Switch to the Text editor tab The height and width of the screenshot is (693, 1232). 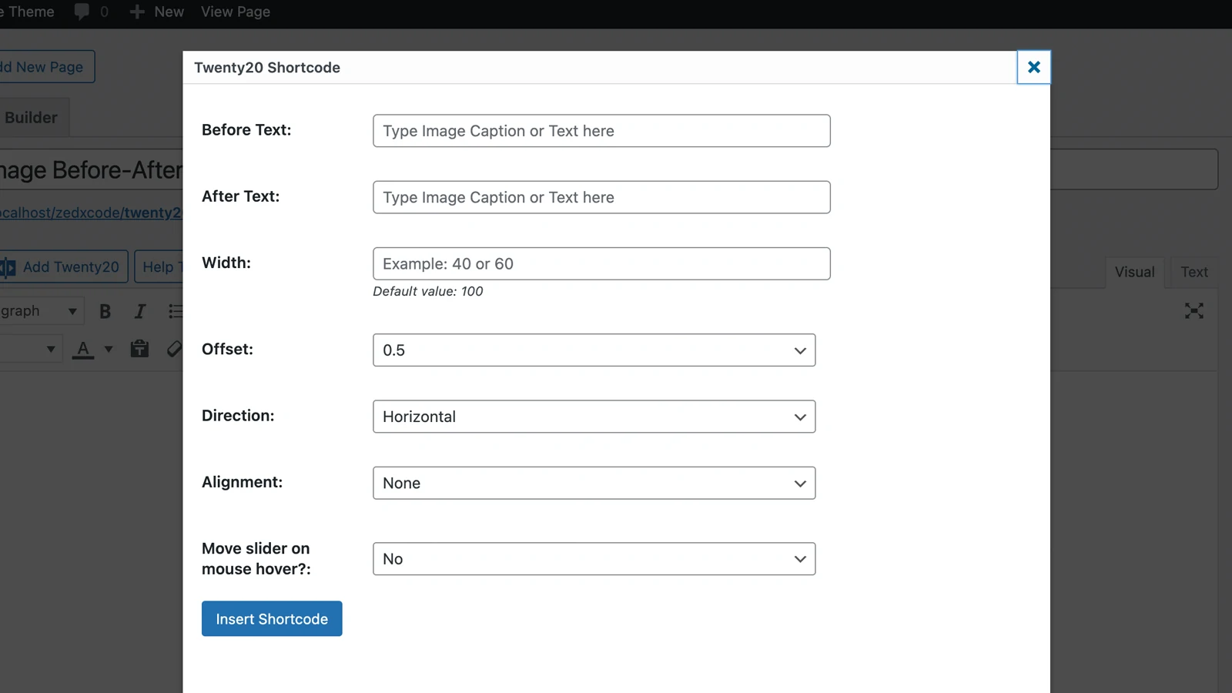point(1193,272)
